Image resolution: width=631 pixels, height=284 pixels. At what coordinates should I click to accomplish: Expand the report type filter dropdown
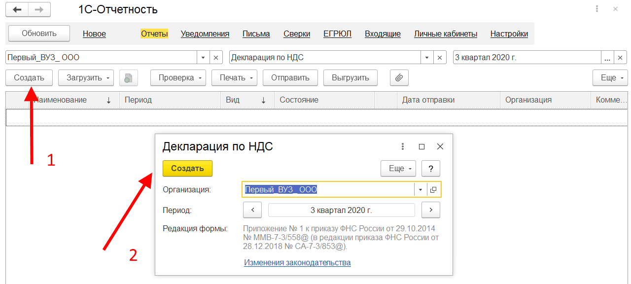tap(427, 57)
